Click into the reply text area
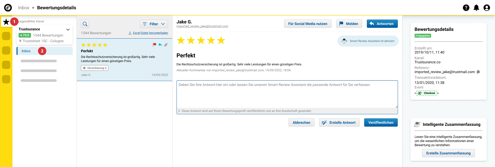 [287, 94]
